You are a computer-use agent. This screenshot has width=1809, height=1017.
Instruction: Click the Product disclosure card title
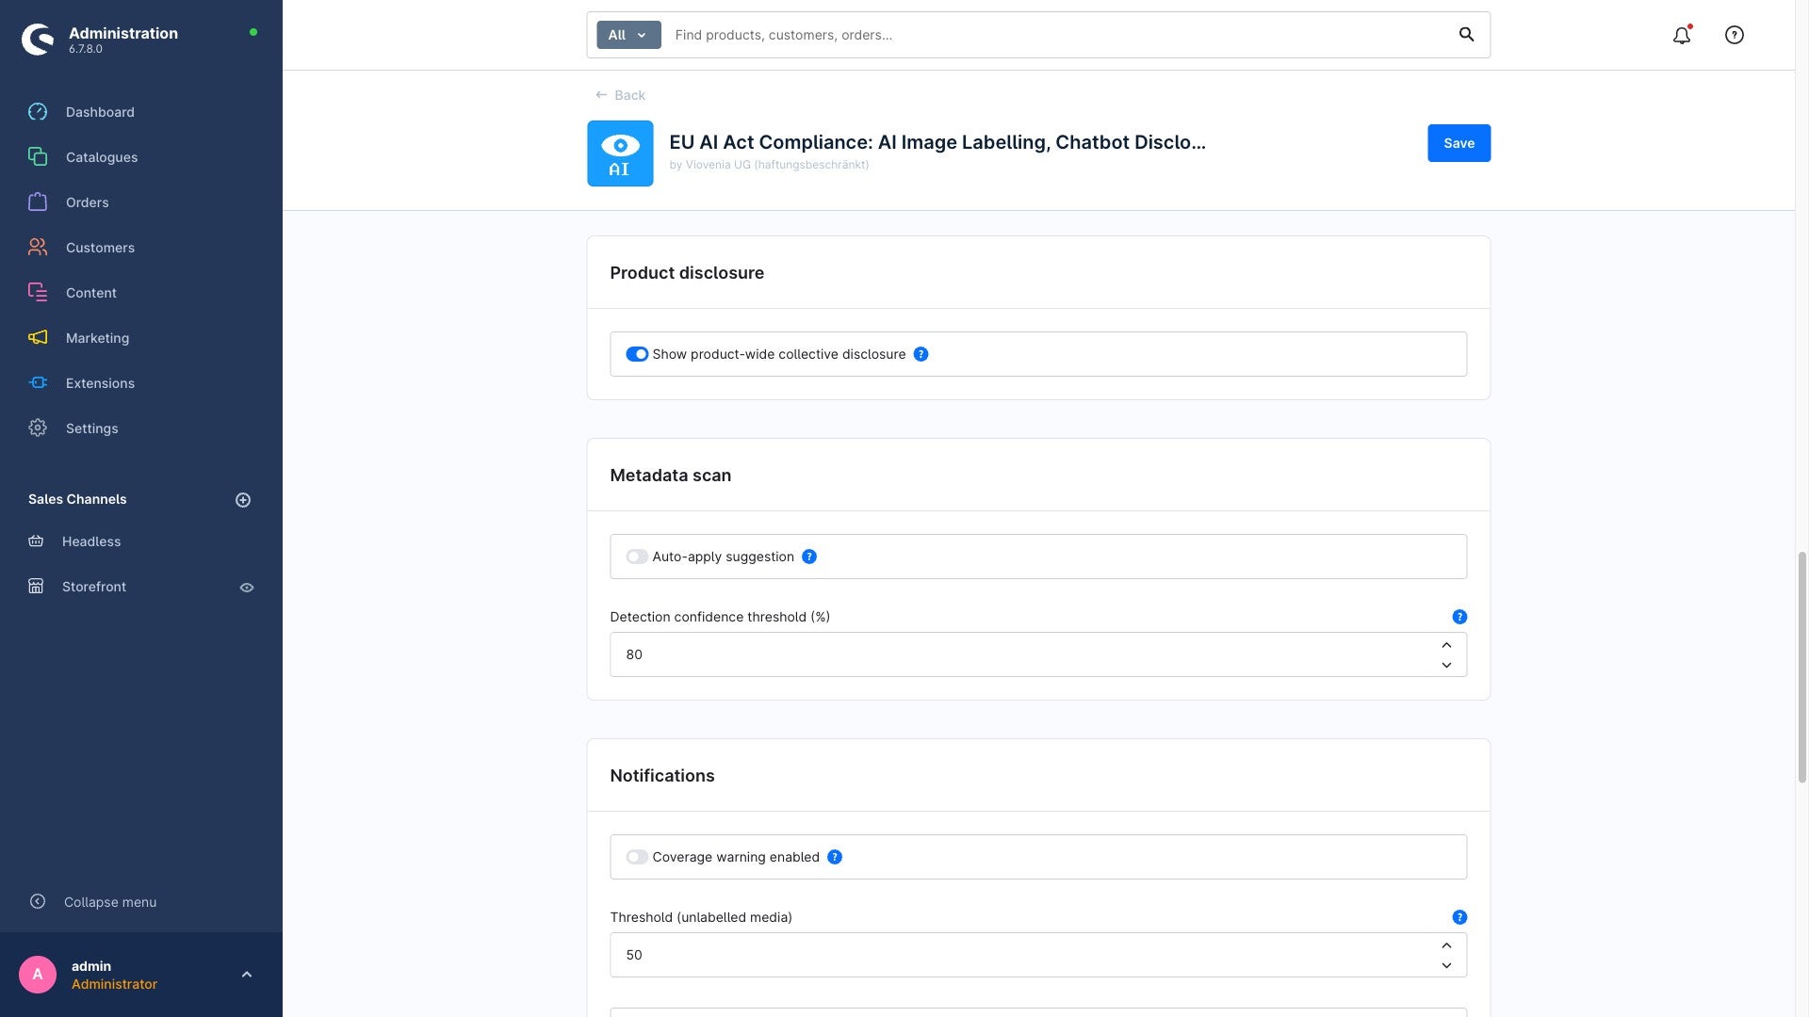(687, 273)
